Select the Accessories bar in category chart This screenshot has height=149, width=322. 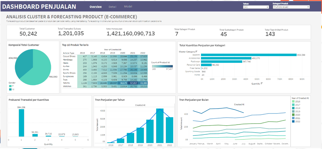point(226,58)
